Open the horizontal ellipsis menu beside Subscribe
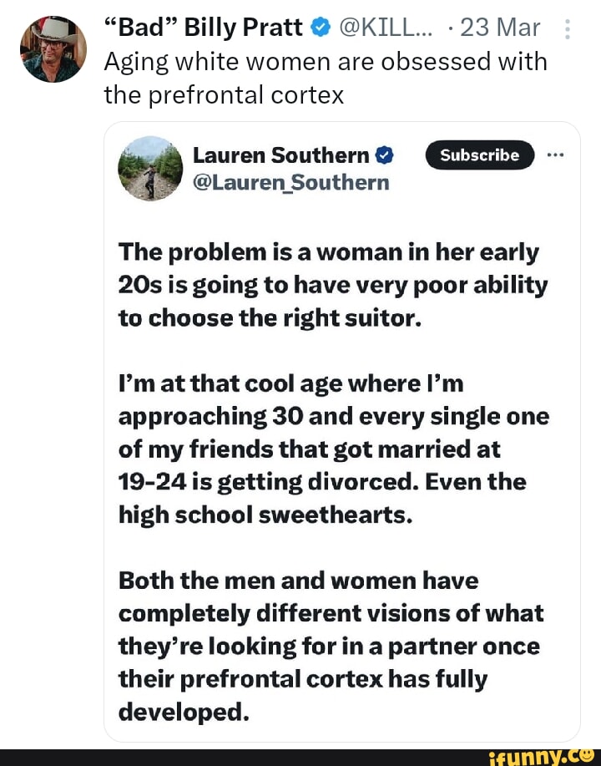Viewport: 601px width, 766px height. click(x=555, y=155)
